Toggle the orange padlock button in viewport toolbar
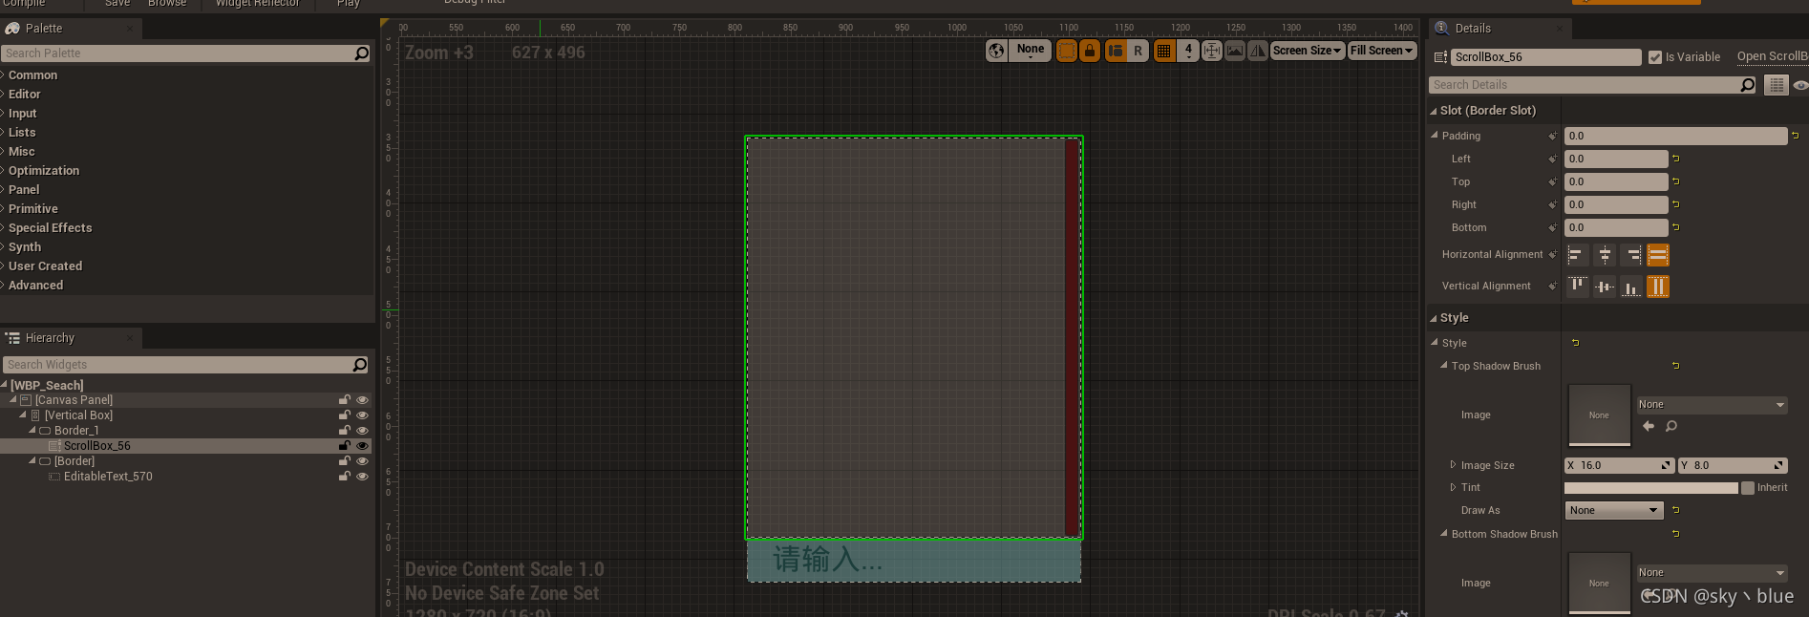The image size is (1809, 617). click(x=1089, y=51)
